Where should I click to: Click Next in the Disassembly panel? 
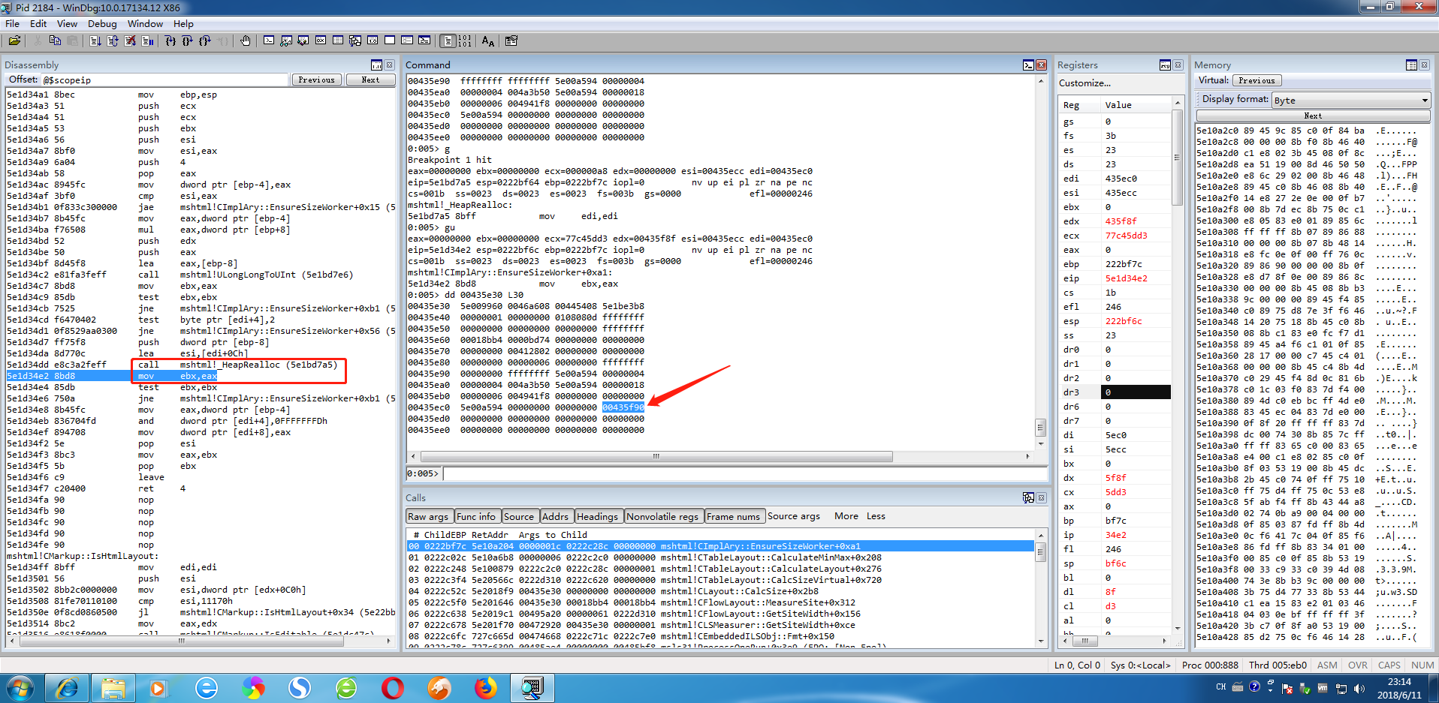point(370,80)
